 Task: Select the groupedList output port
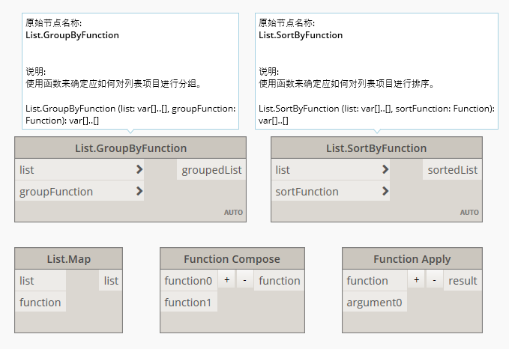(x=211, y=170)
